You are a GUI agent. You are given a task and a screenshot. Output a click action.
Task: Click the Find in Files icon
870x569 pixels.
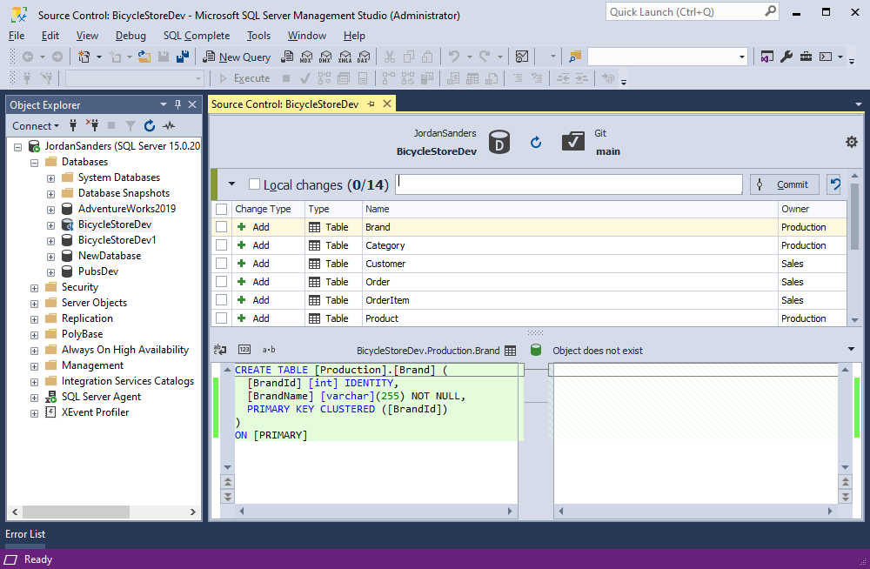point(575,57)
